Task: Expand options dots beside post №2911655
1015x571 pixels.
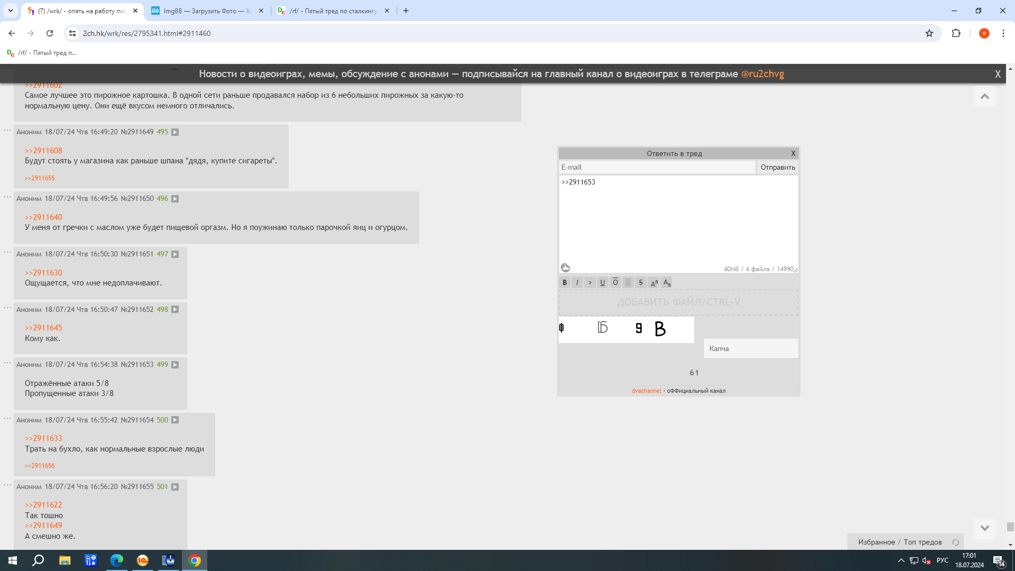Action: pyautogui.click(x=7, y=485)
